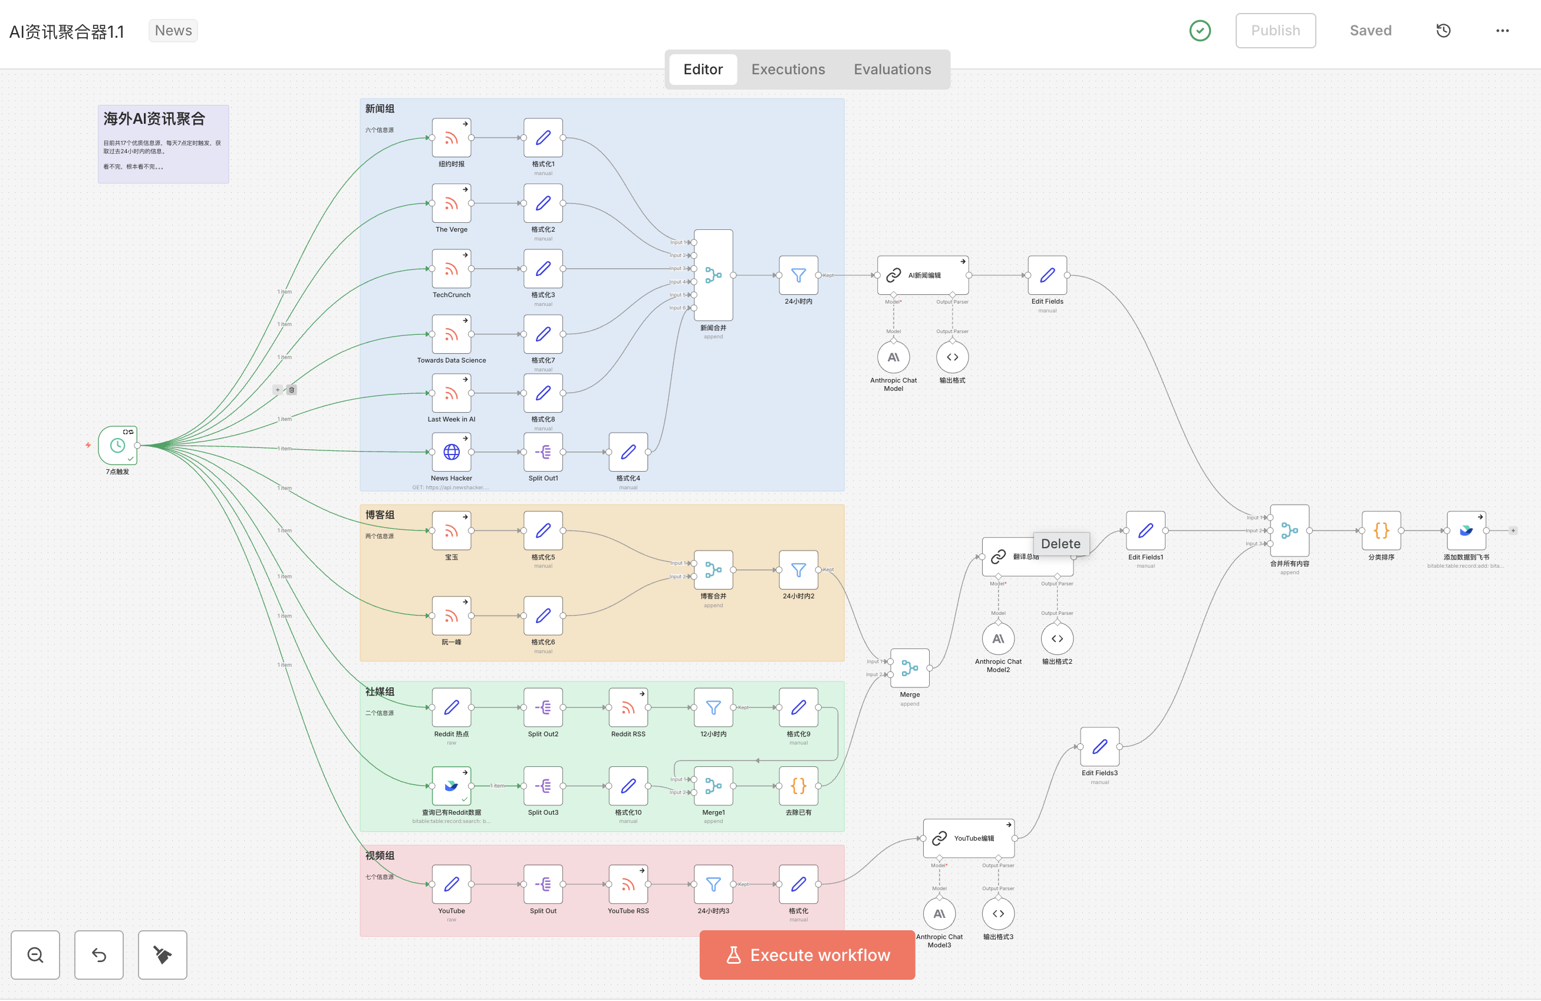1541x1001 pixels.
Task: Click the undo arrow button
Action: tap(98, 954)
